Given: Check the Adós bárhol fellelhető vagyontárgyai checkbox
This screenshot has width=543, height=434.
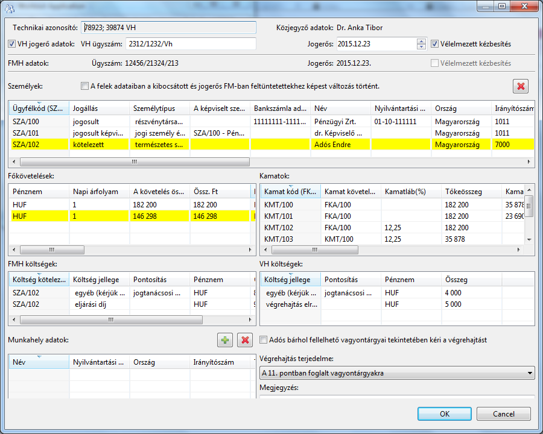Looking at the screenshot, I should [x=264, y=340].
